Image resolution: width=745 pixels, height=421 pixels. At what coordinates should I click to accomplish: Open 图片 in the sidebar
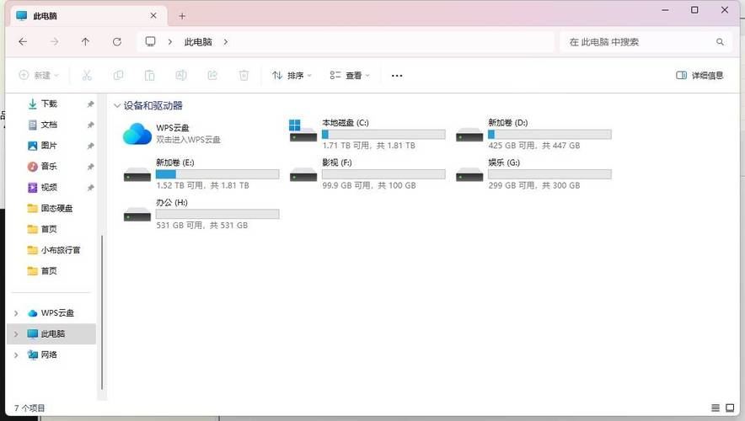pyautogui.click(x=49, y=145)
